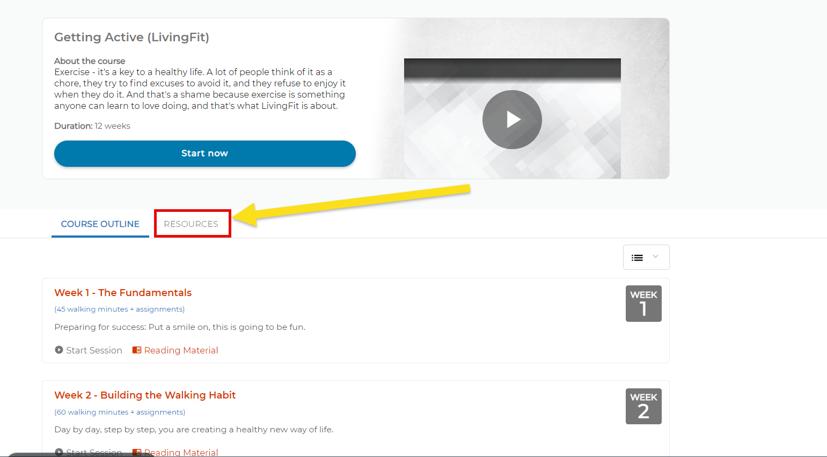Click the '60 walking minutes + assignments' text
This screenshot has width=827, height=457.
pyautogui.click(x=120, y=412)
